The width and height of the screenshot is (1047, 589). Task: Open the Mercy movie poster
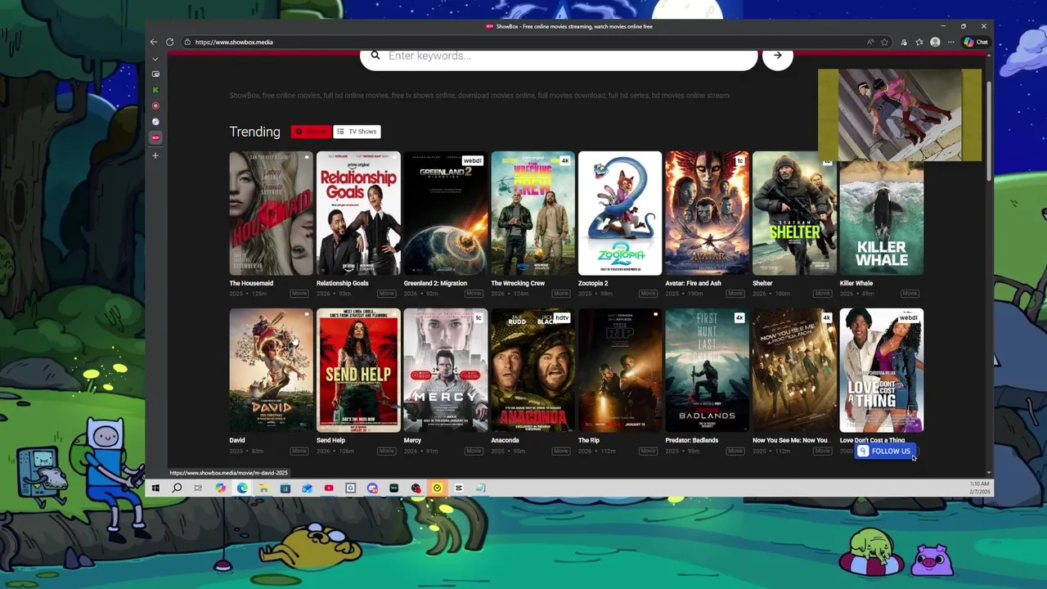[446, 370]
